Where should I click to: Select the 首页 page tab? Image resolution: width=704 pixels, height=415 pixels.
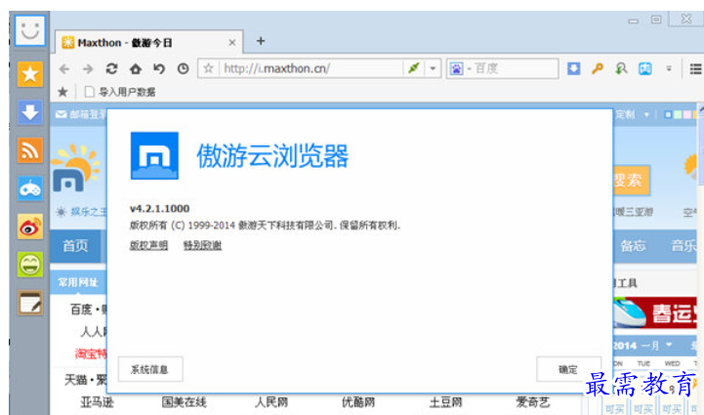pyautogui.click(x=75, y=246)
